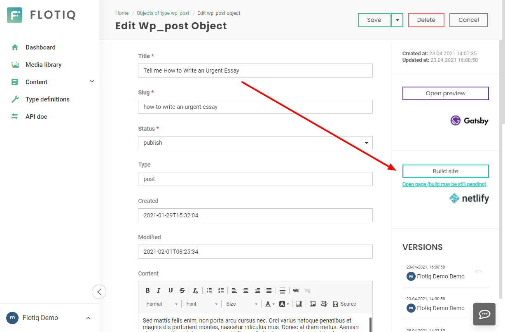Open the Status dropdown showing publish

(255, 143)
